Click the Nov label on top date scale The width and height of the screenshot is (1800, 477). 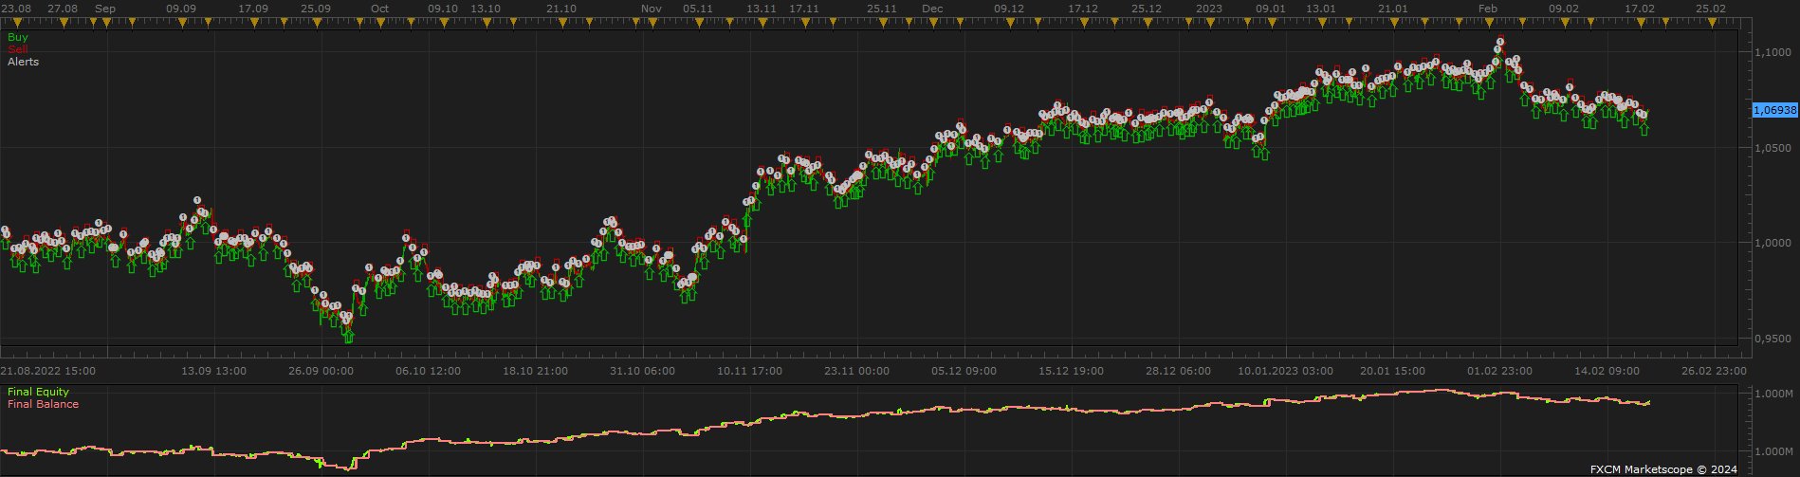pos(651,9)
